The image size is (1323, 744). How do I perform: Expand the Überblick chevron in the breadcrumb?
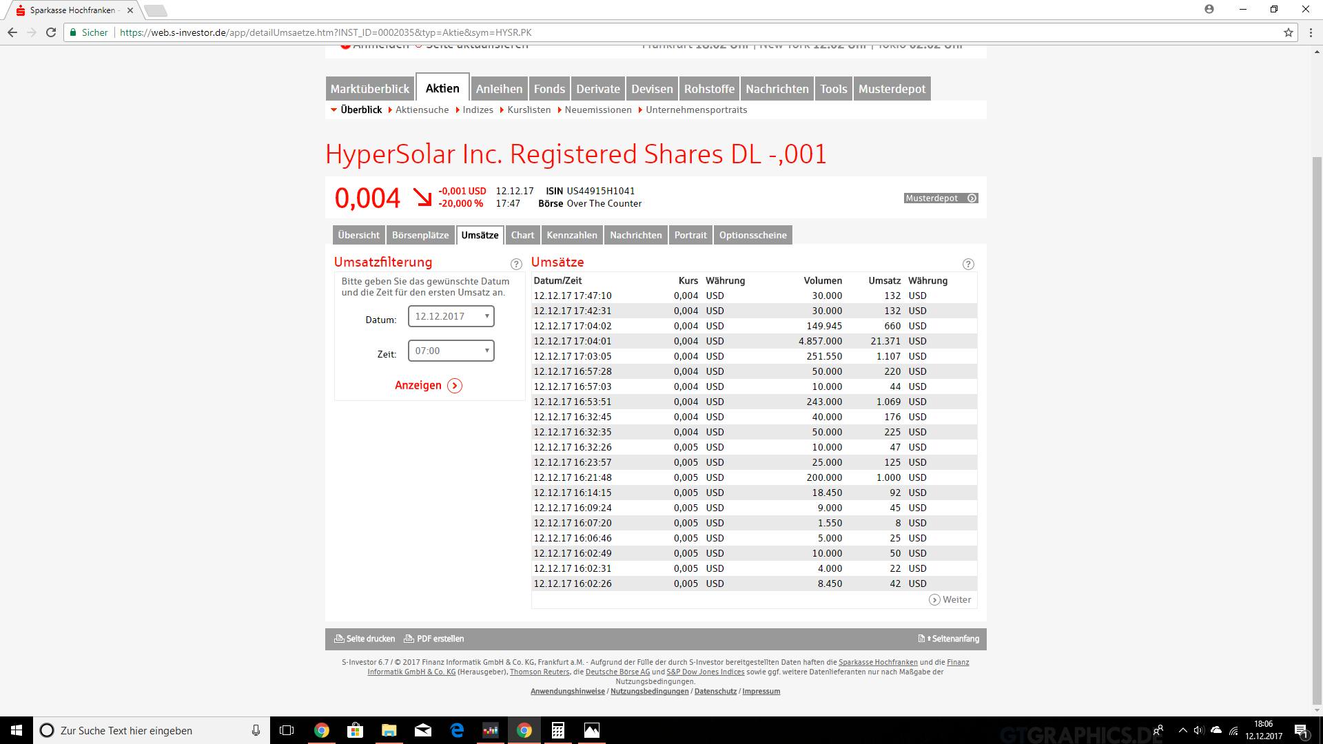point(334,110)
